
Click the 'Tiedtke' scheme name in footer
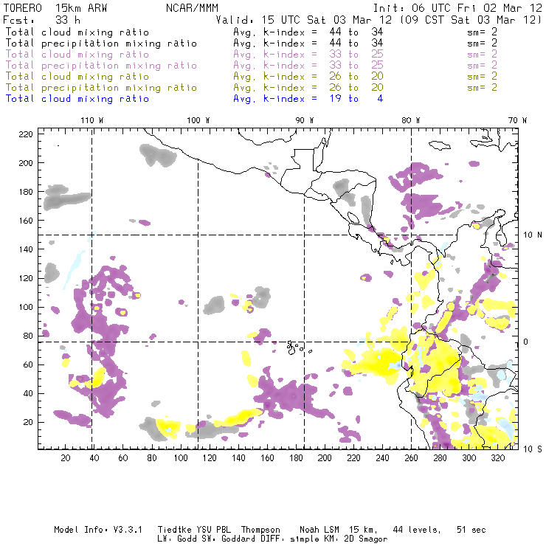coord(175,530)
